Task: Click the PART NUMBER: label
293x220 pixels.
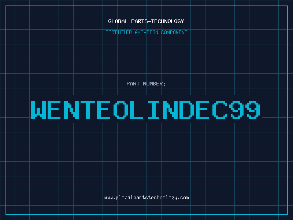Action: (146, 84)
